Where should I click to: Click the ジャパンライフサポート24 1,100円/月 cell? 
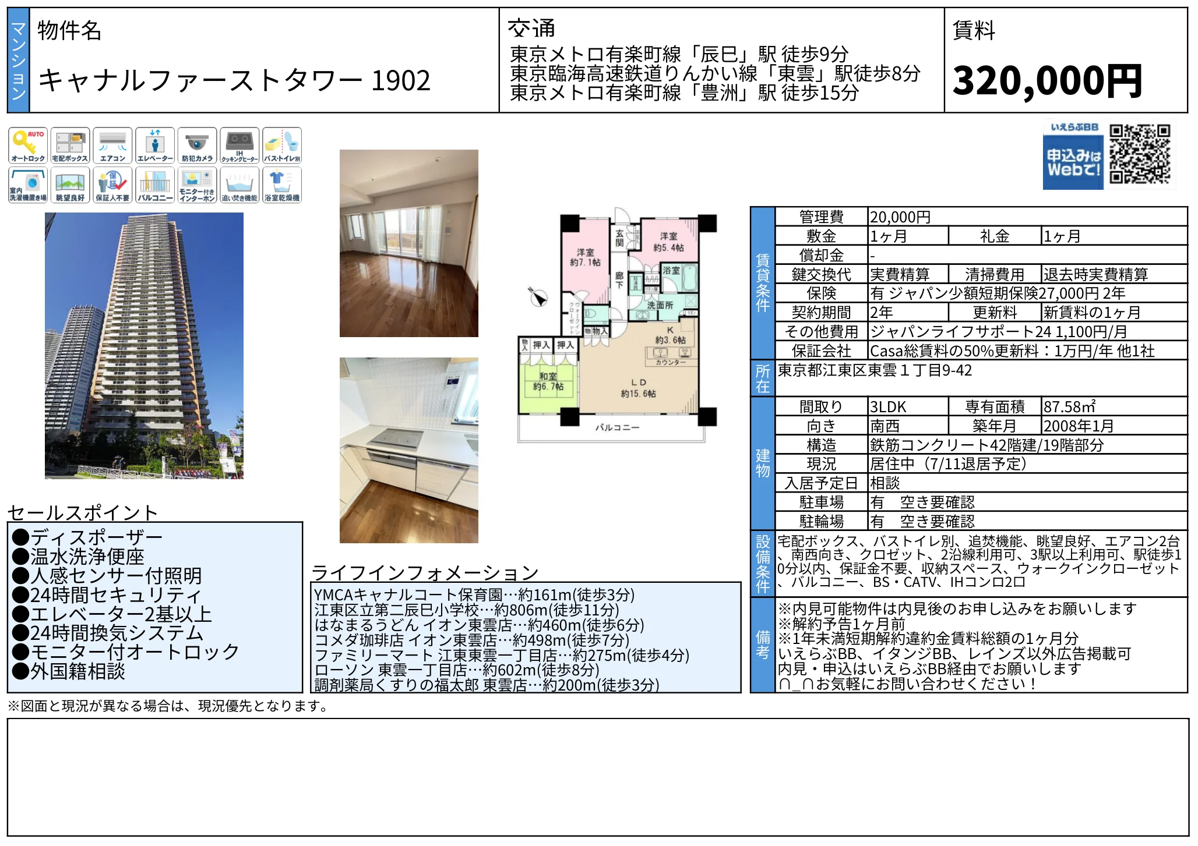1027,332
